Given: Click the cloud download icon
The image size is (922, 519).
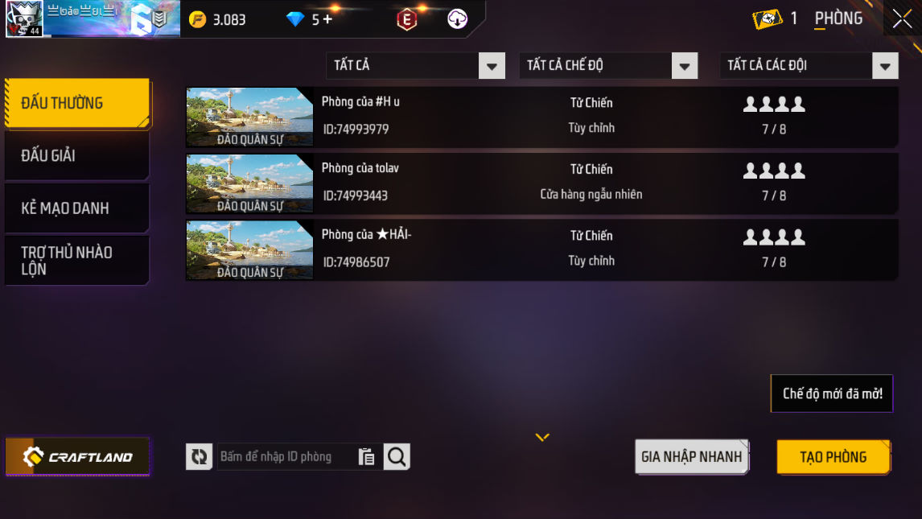Looking at the screenshot, I should [x=458, y=19].
